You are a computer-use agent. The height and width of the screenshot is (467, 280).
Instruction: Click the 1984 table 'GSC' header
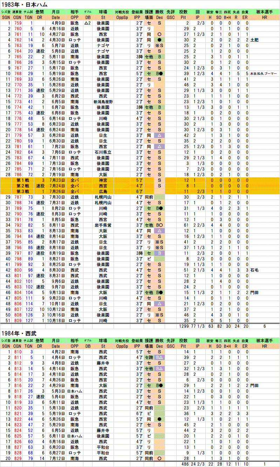pos(171,346)
